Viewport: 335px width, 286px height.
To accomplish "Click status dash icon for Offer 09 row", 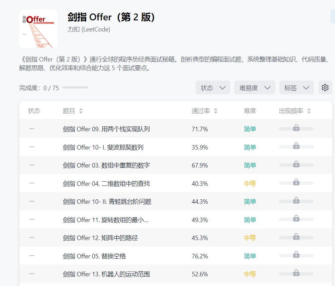I will 32,129.
